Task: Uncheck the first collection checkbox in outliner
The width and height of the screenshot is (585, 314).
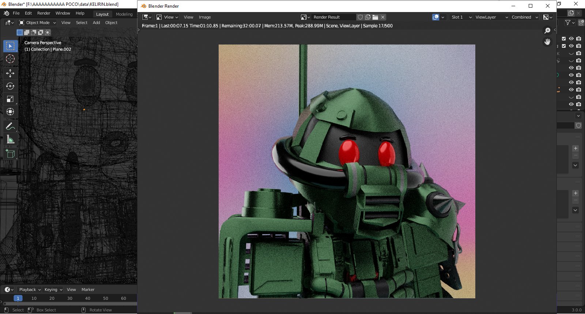Action: 564,39
